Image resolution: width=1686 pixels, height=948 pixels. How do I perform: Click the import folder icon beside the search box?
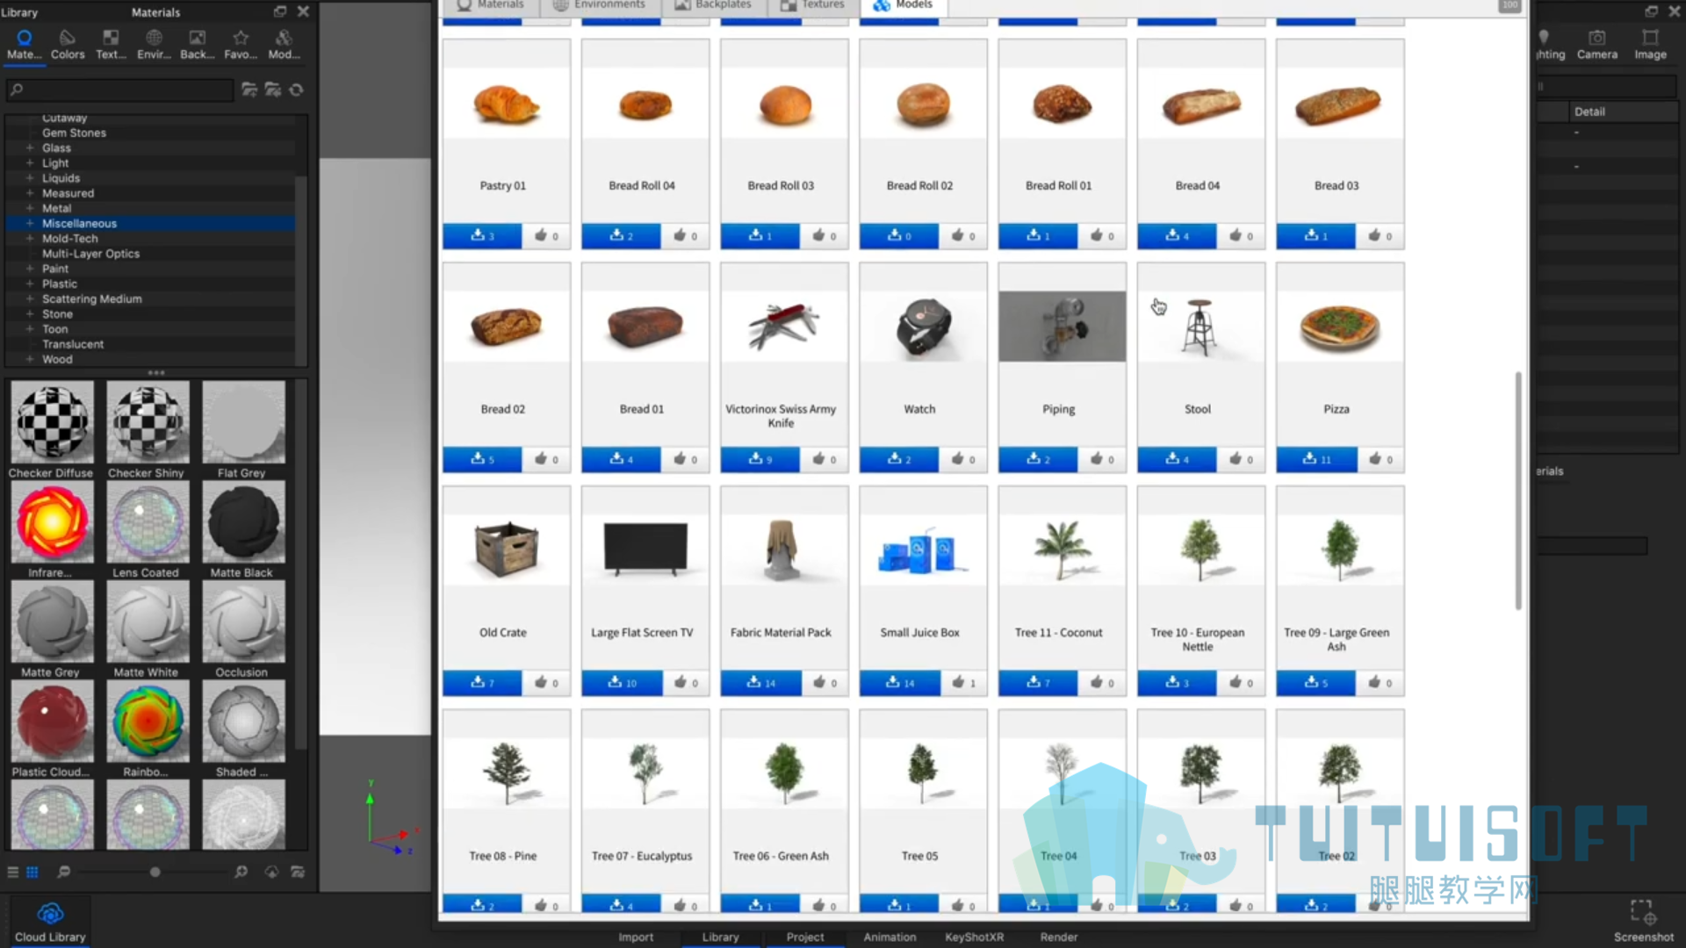[x=273, y=90]
